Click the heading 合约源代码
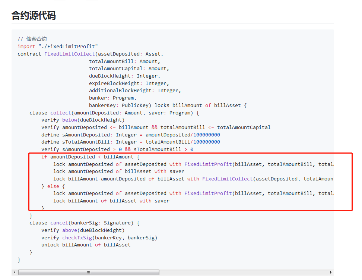The width and height of the screenshot is (362, 280). click(34, 16)
